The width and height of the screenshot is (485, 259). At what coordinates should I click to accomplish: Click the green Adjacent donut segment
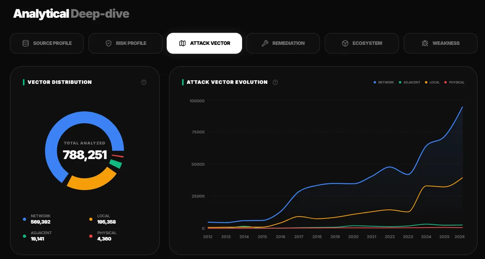tap(116, 164)
